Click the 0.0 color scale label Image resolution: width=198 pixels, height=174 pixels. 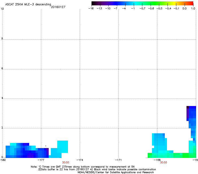(185, 9)
